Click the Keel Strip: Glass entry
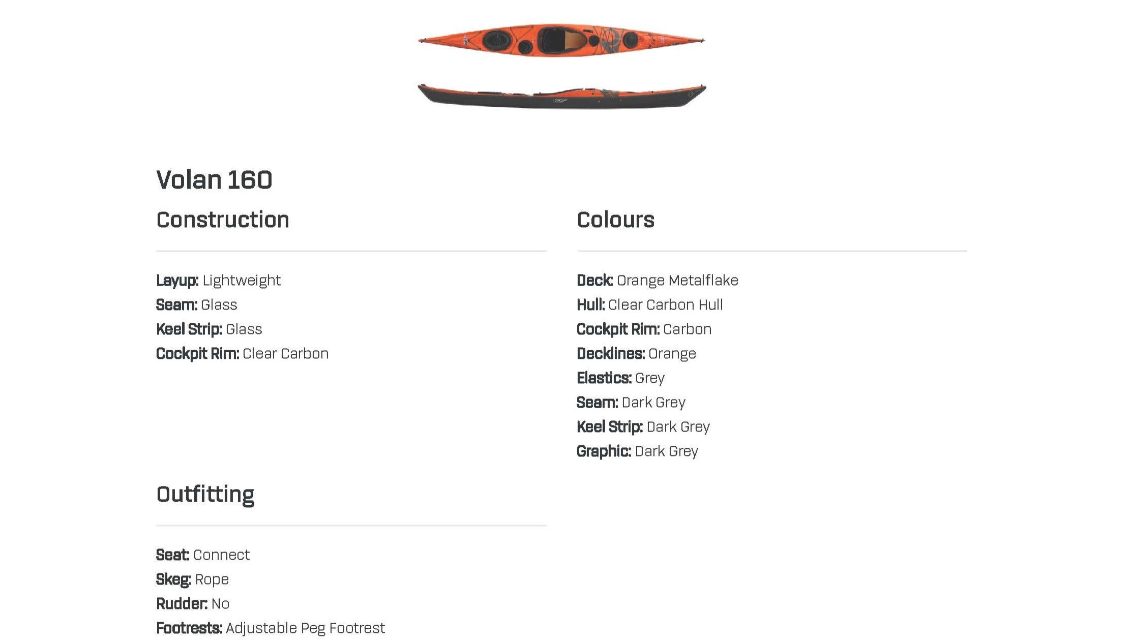 click(x=209, y=329)
